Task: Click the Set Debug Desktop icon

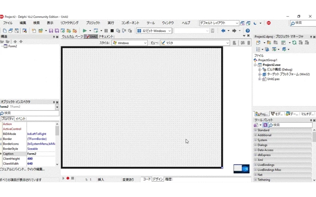Action: tap(248, 23)
